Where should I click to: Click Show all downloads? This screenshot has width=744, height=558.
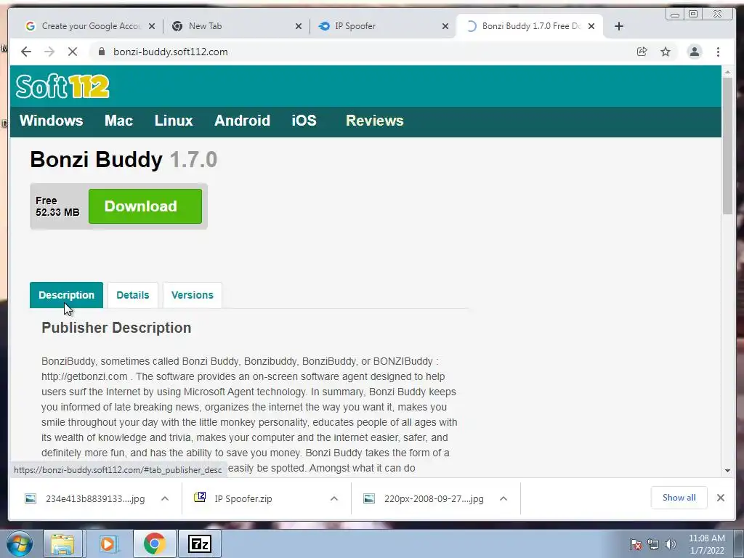(679, 498)
